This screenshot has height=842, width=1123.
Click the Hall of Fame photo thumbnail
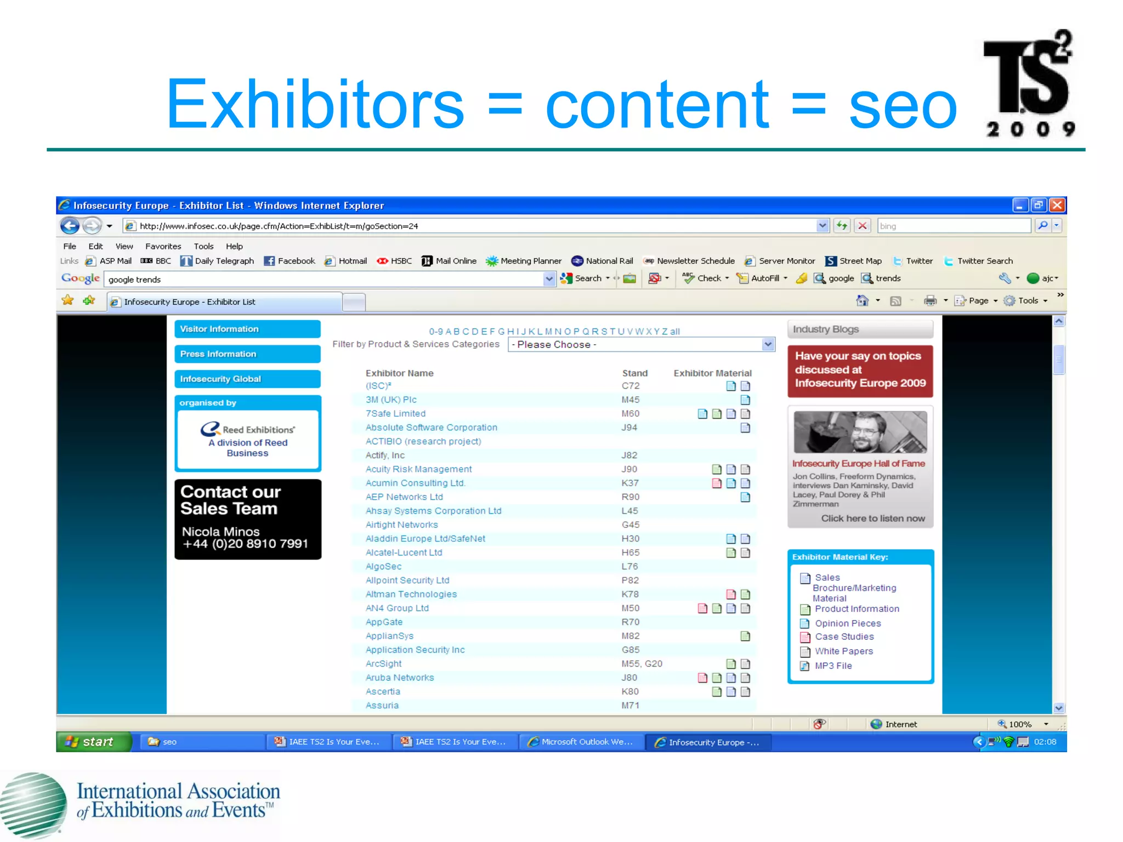click(x=860, y=432)
